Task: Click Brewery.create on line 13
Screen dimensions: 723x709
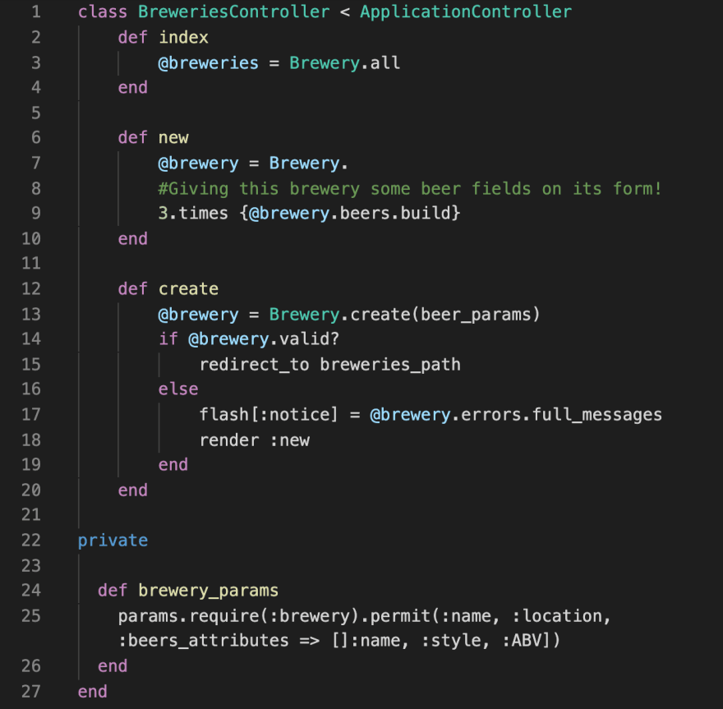Action: [x=340, y=314]
